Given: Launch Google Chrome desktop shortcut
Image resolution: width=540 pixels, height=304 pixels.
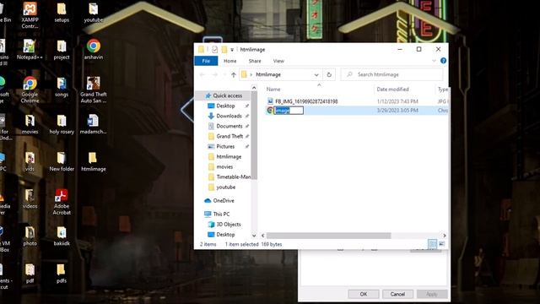Looking at the screenshot, I should coord(30,90).
